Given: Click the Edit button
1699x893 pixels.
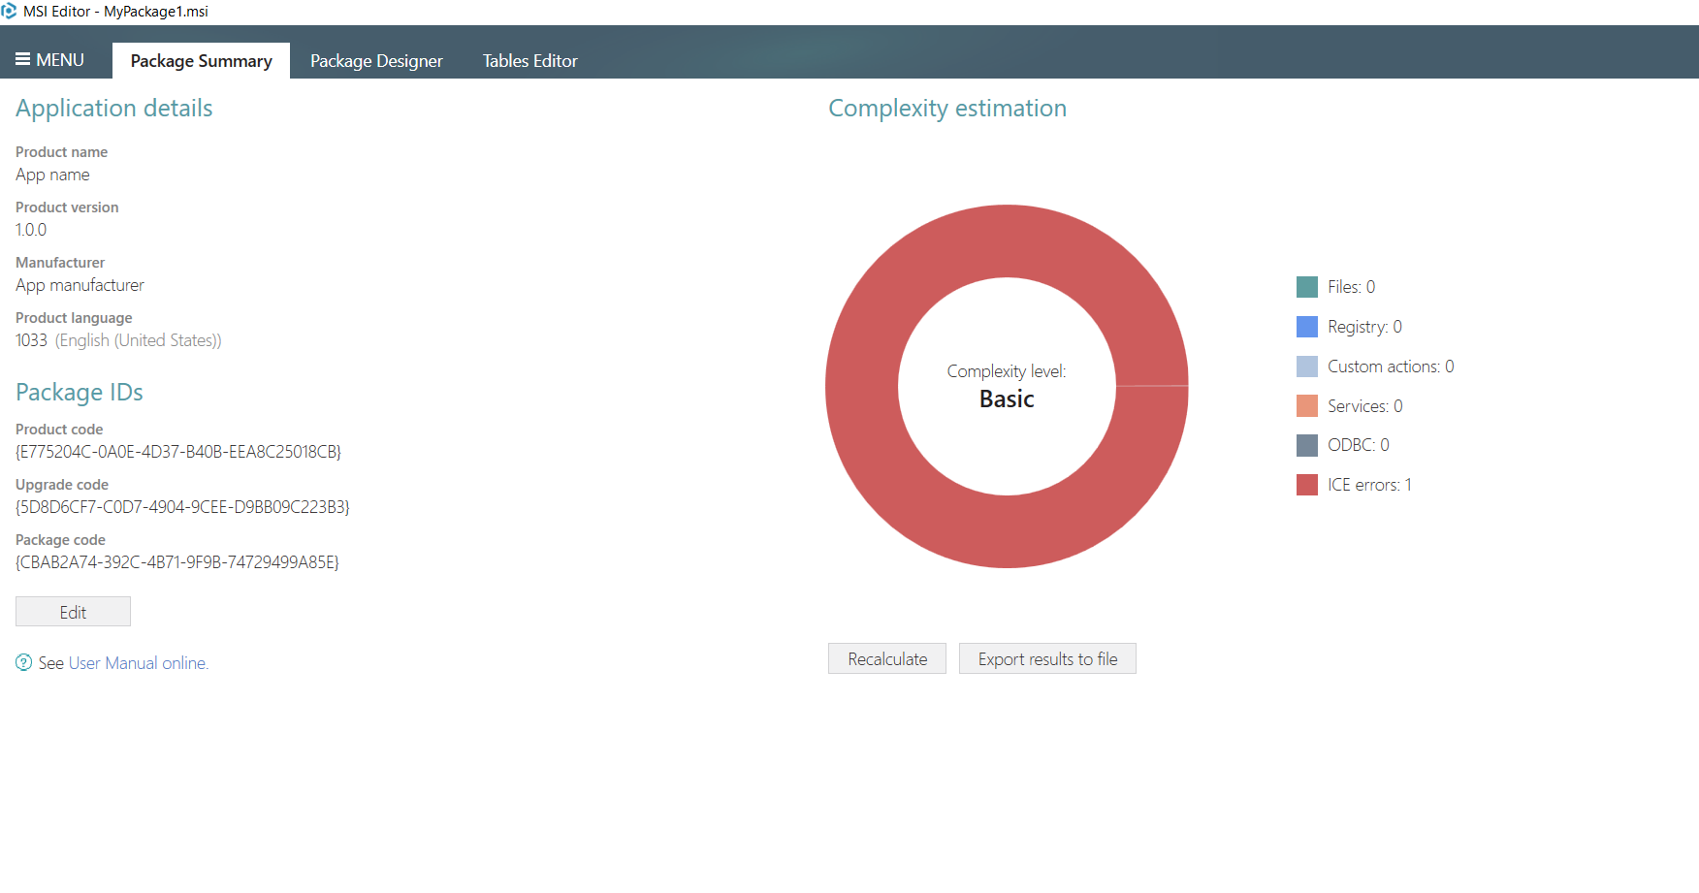Looking at the screenshot, I should tap(73, 612).
